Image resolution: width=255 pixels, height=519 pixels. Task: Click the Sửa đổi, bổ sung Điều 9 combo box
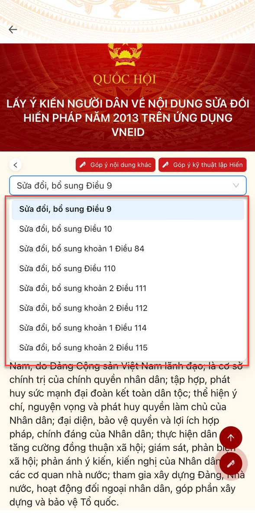[128, 185]
